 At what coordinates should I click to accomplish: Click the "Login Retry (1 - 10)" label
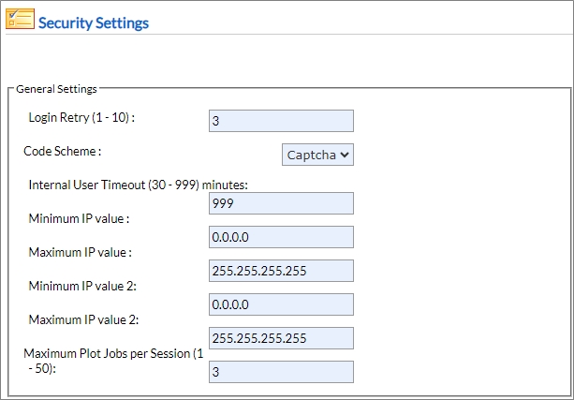click(81, 117)
